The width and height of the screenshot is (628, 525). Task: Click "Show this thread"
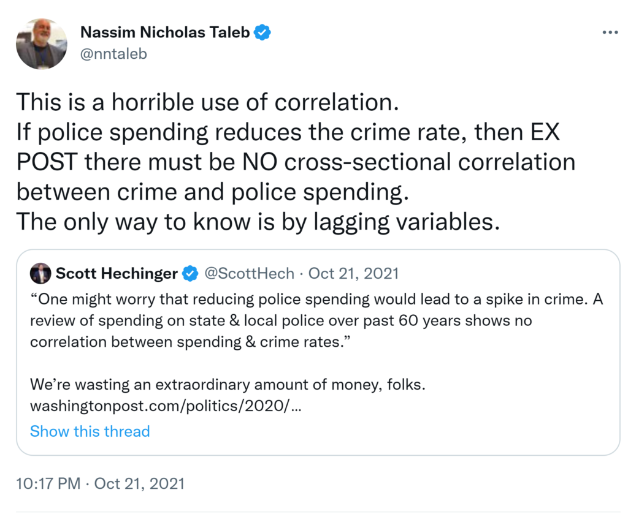90,431
